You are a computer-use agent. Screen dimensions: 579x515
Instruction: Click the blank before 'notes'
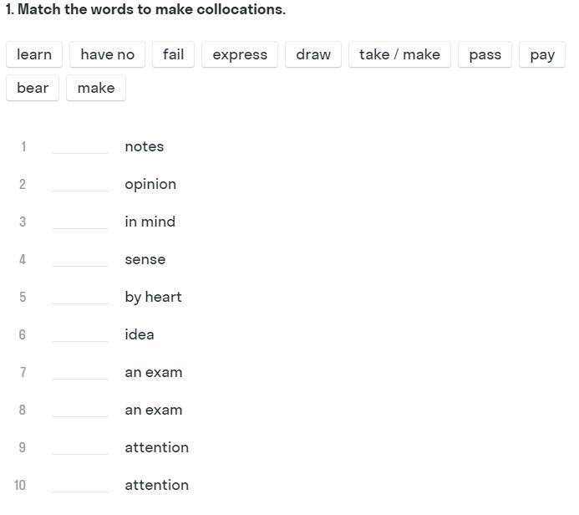pos(80,146)
